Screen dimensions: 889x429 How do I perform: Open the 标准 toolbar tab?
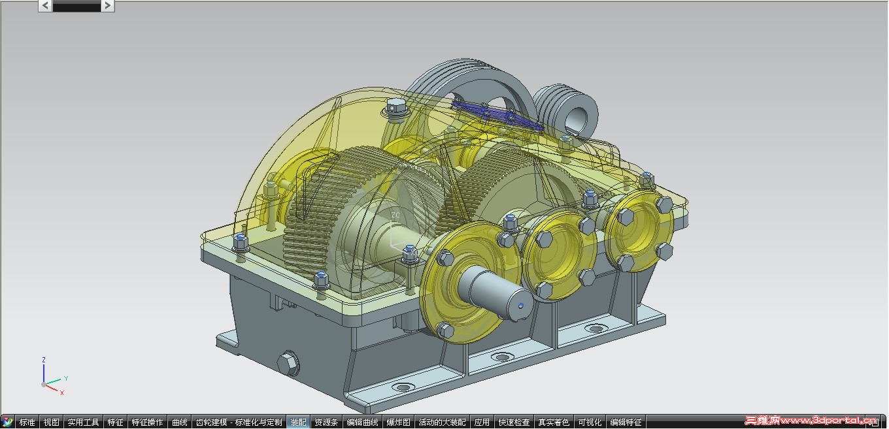pyautogui.click(x=27, y=422)
